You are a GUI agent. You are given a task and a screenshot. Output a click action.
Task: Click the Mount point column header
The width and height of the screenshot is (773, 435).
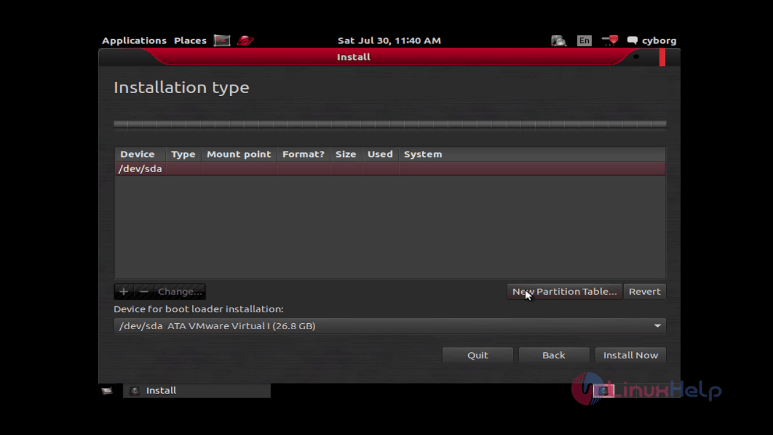click(x=239, y=154)
